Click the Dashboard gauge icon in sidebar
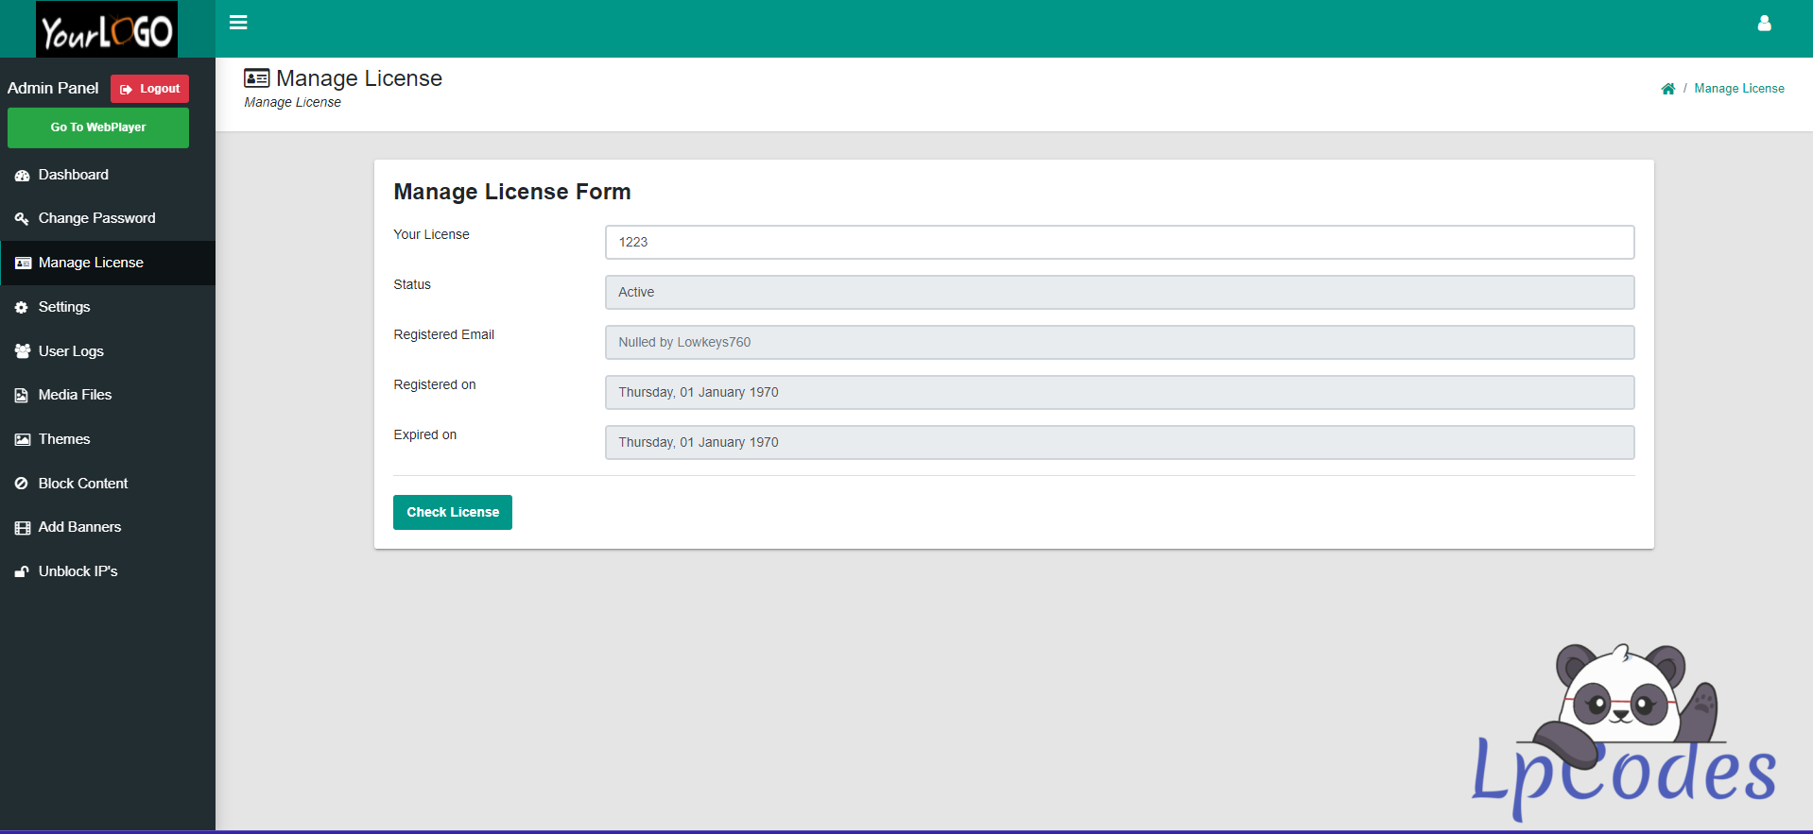This screenshot has height=834, width=1813. point(22,176)
